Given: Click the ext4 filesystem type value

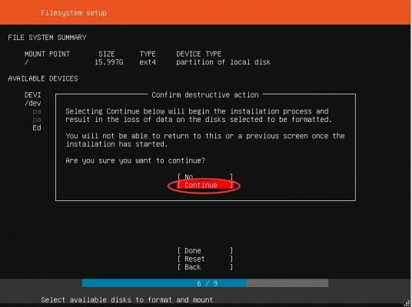Looking at the screenshot, I should tap(148, 62).
